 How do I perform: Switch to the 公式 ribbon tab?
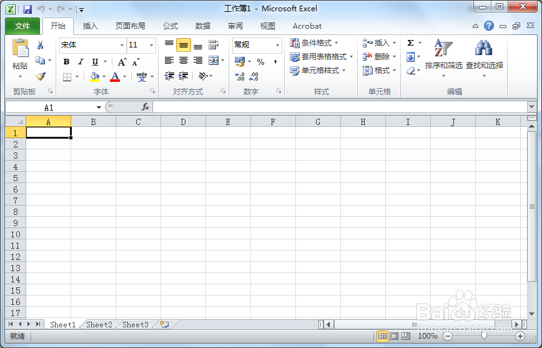click(x=170, y=26)
